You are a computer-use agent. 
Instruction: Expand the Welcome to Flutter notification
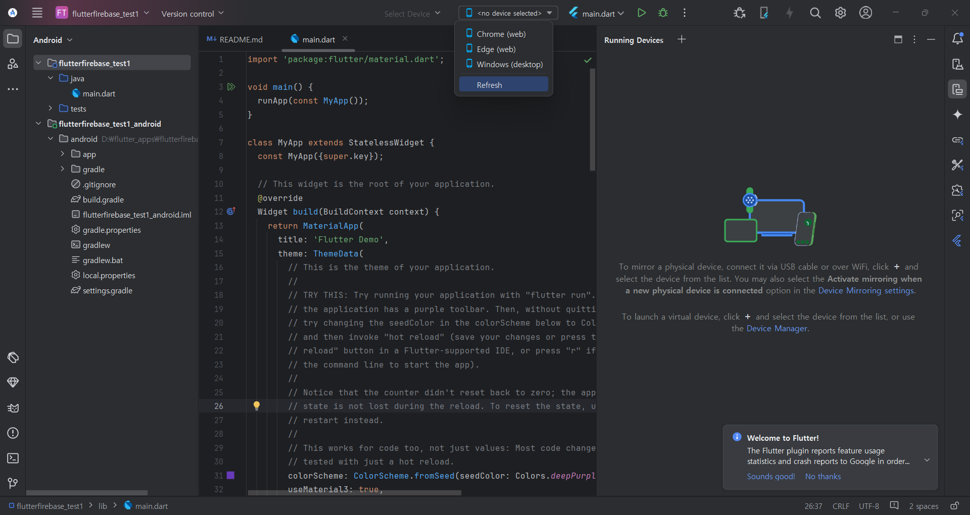927,460
